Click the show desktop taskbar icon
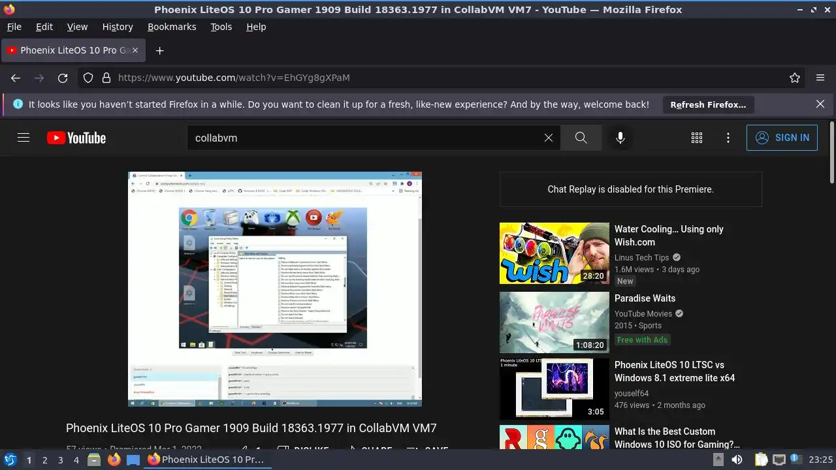Screen dimensions: 836x470 tap(133, 460)
